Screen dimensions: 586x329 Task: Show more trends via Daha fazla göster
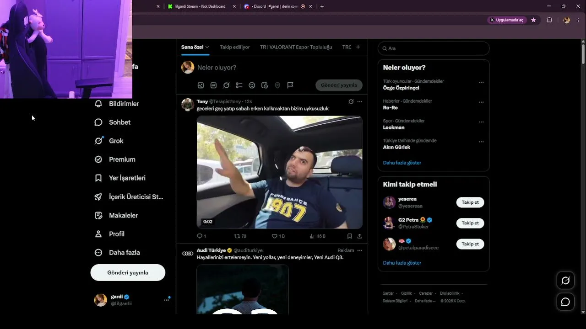point(402,163)
